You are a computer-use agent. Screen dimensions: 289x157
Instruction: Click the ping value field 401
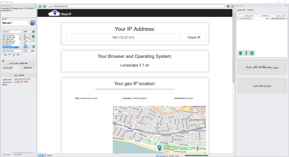(x=10, y=55)
